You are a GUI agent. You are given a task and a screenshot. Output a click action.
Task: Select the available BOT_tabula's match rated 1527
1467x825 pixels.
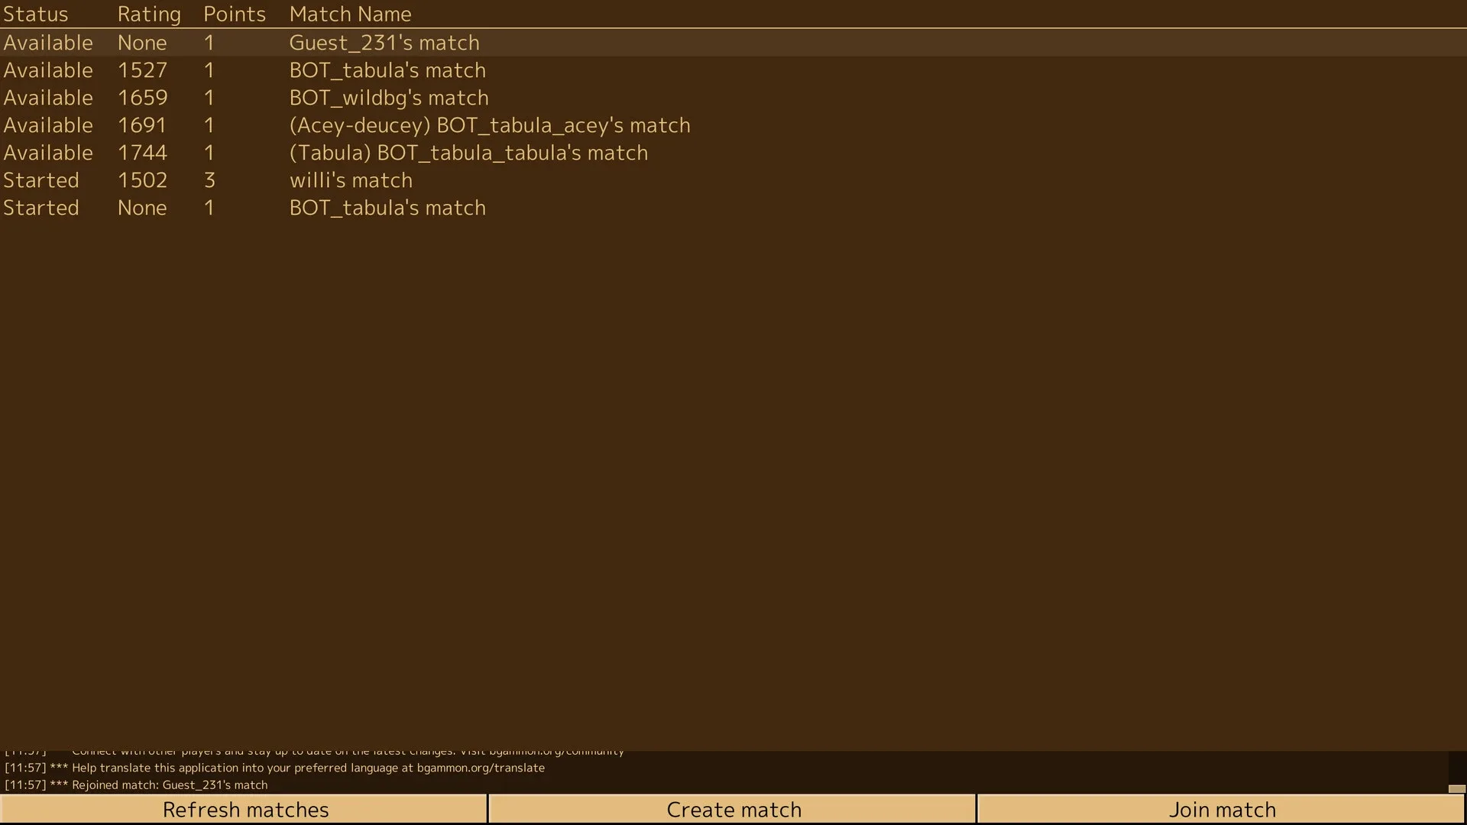click(387, 70)
